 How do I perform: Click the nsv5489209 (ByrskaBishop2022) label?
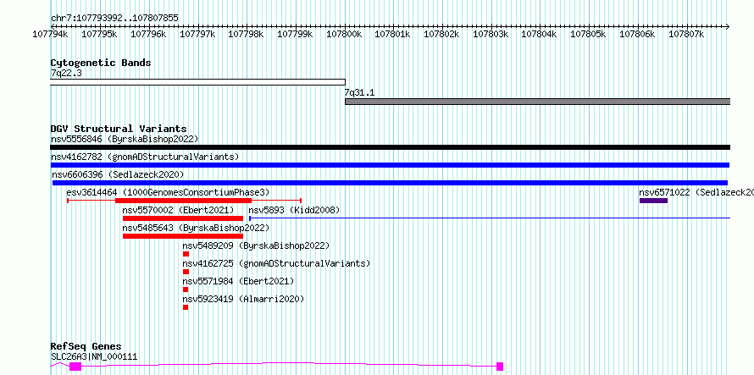[x=256, y=245]
